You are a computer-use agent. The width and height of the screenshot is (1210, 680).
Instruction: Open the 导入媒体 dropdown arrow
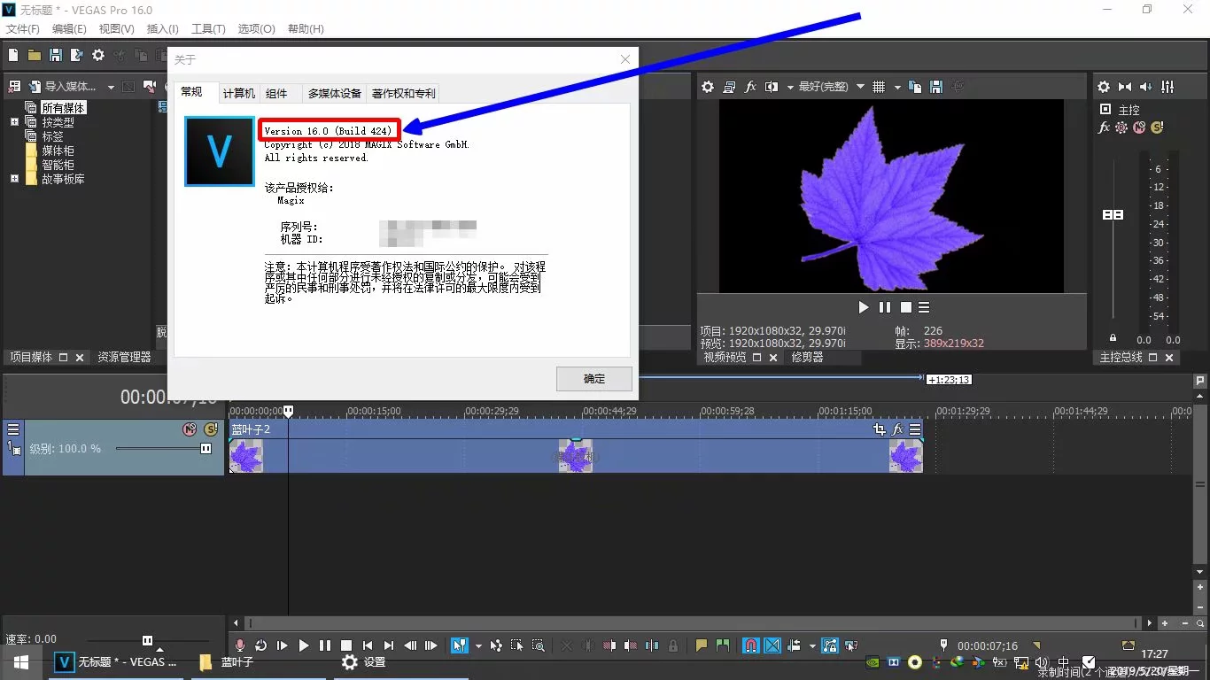[111, 87]
